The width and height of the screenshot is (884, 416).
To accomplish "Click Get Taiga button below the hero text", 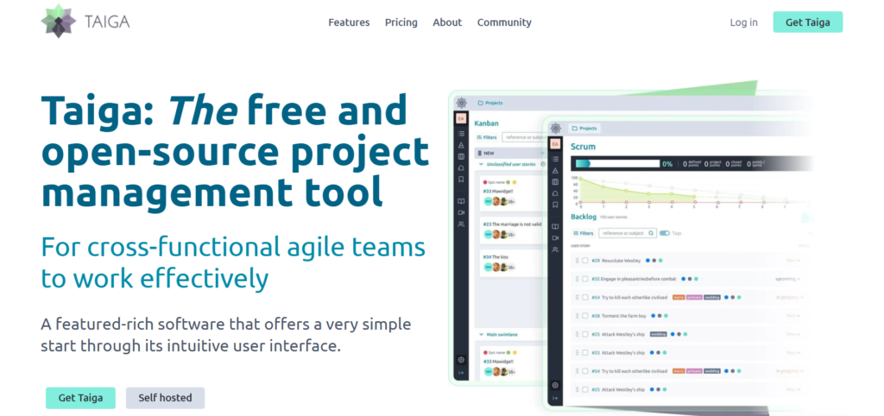I will click(80, 398).
